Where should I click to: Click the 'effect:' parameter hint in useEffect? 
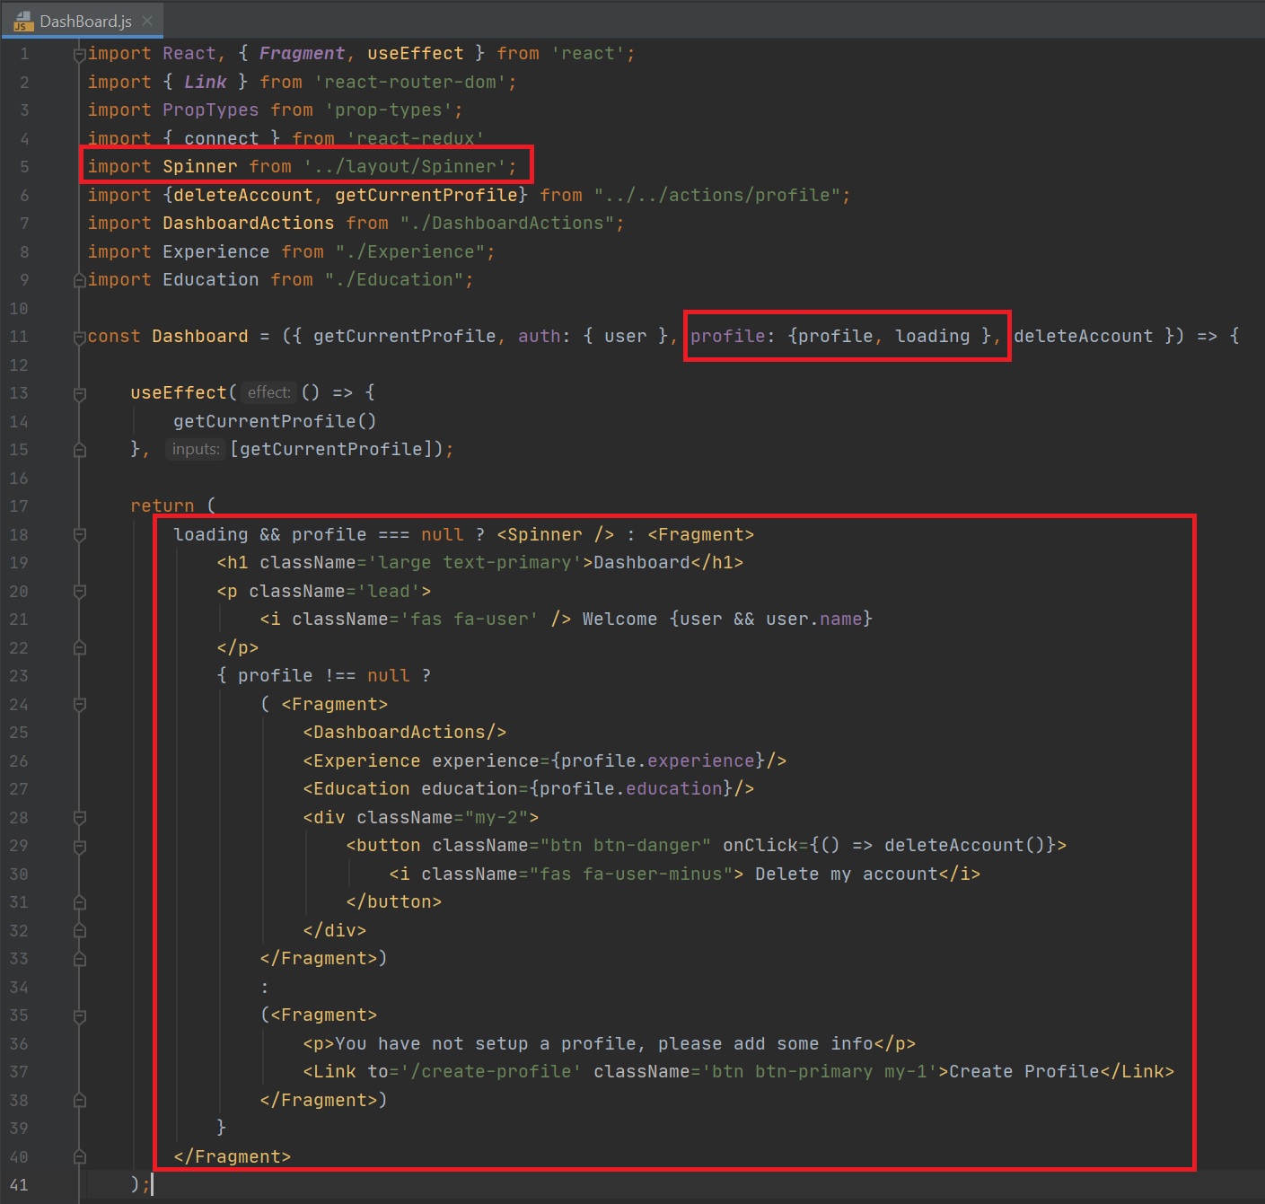[268, 392]
